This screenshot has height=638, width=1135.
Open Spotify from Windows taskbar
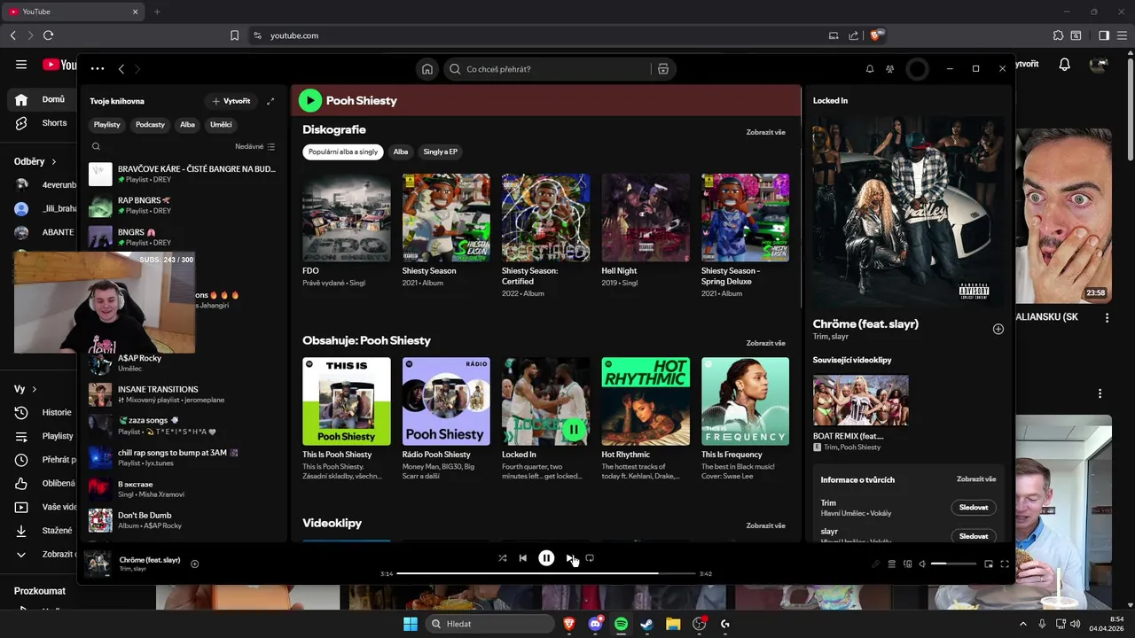click(x=621, y=624)
